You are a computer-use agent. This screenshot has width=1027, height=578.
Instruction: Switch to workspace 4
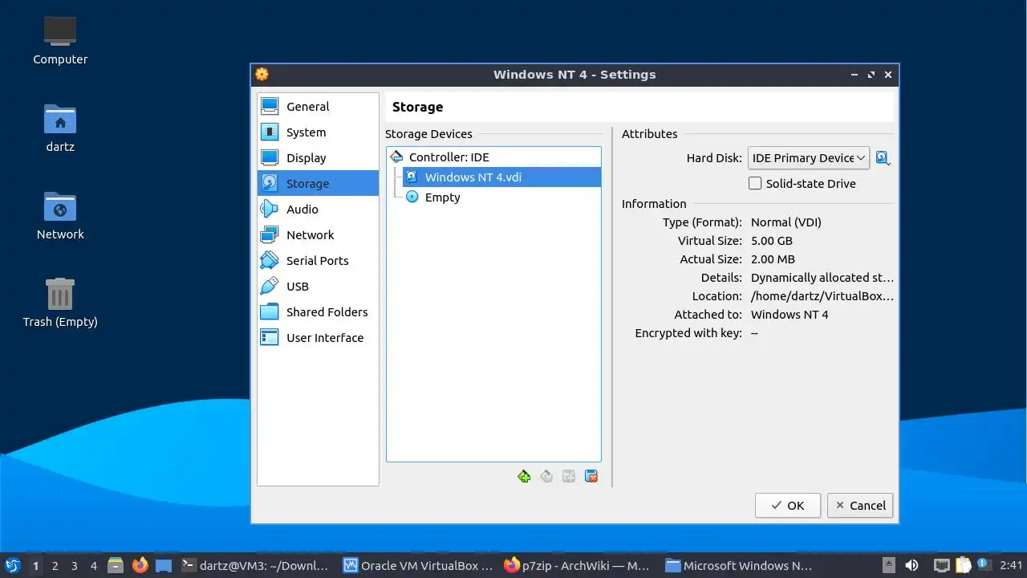pos(93,565)
